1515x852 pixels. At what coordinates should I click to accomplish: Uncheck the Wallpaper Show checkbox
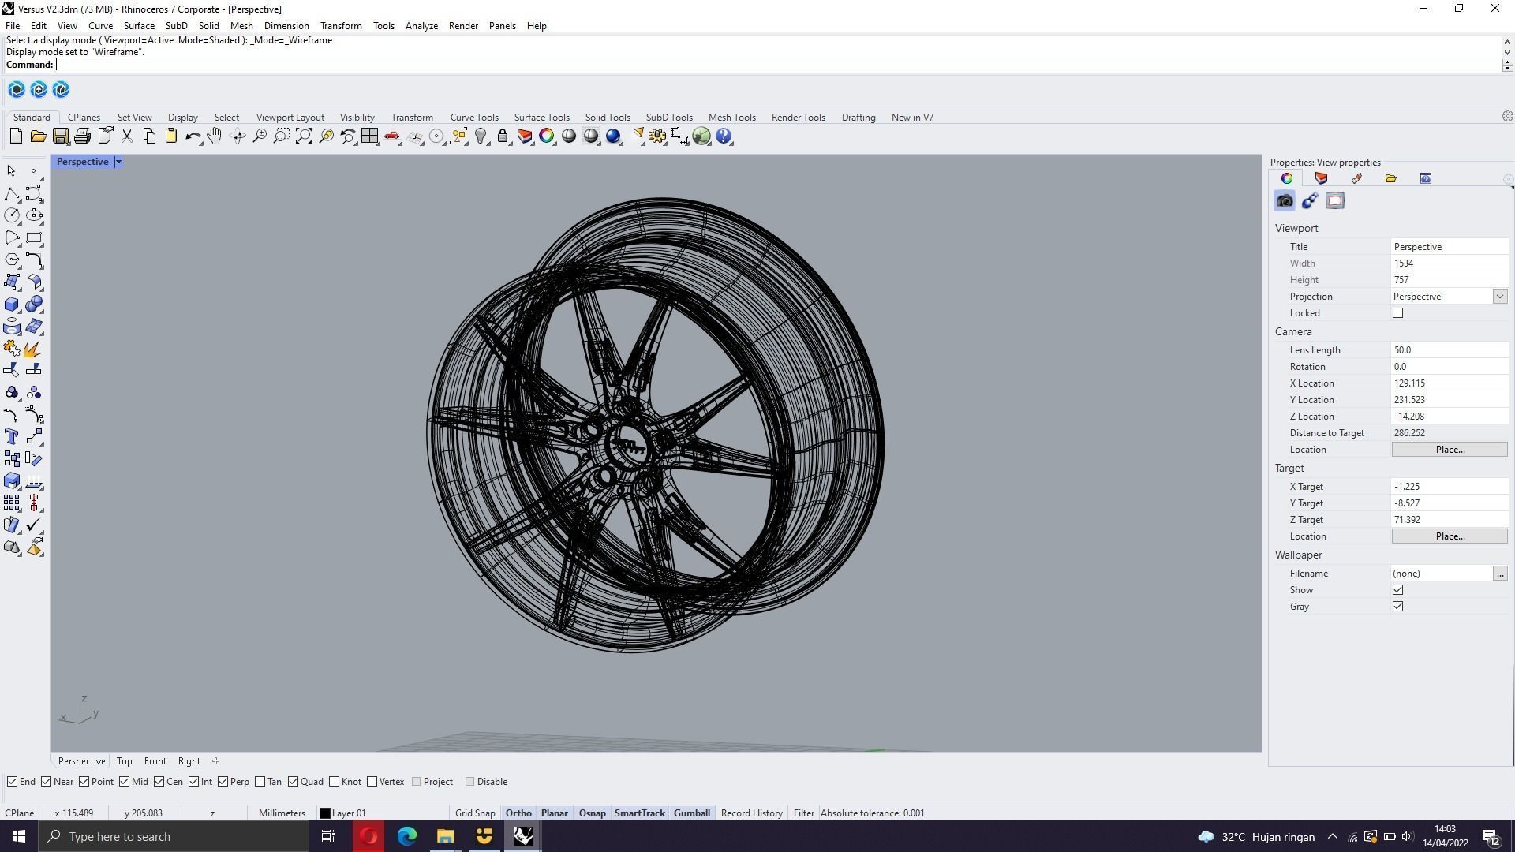pos(1398,590)
